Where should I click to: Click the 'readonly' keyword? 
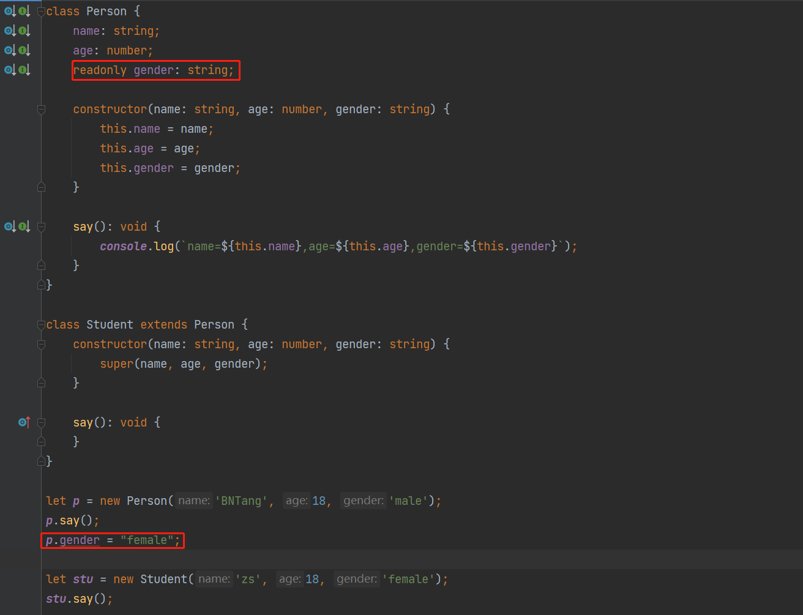click(x=100, y=70)
